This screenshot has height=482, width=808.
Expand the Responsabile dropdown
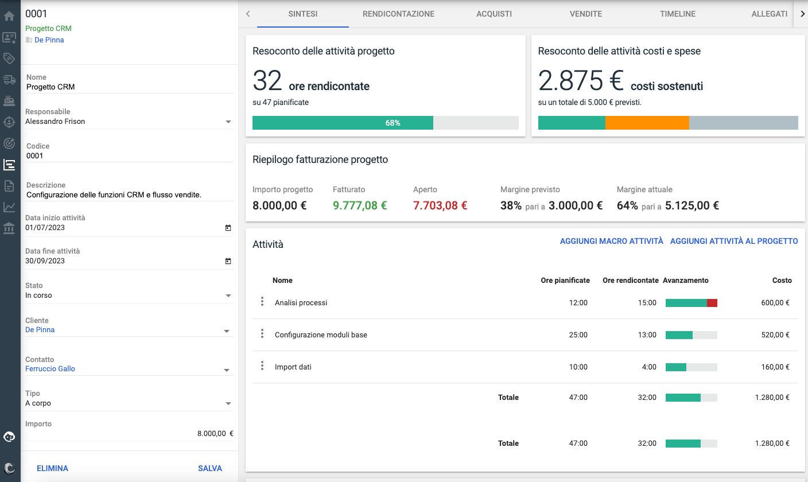click(x=228, y=122)
